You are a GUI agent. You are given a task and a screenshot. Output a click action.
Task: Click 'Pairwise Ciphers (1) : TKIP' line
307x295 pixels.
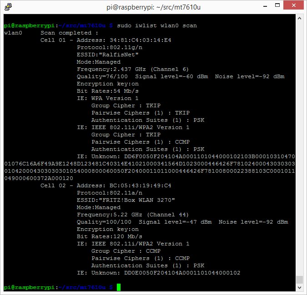(x=141, y=113)
